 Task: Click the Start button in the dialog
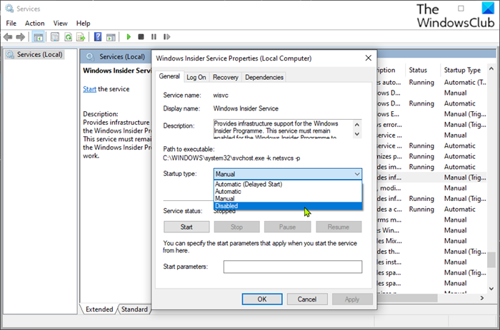click(x=186, y=227)
